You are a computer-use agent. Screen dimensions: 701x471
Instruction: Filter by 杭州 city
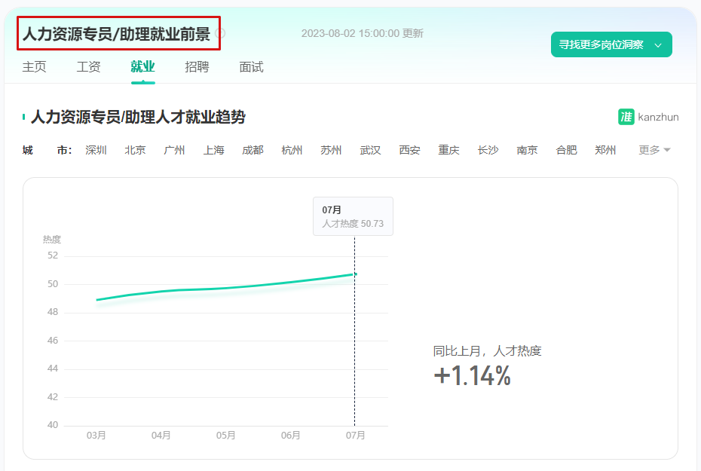click(x=292, y=150)
